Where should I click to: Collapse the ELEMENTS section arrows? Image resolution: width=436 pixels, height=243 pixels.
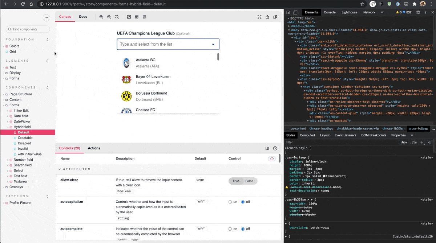point(47,61)
